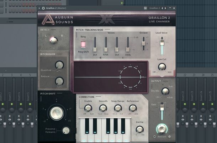
Task: Toggle the G# black key on keyboard
Action: (x=116, y=126)
